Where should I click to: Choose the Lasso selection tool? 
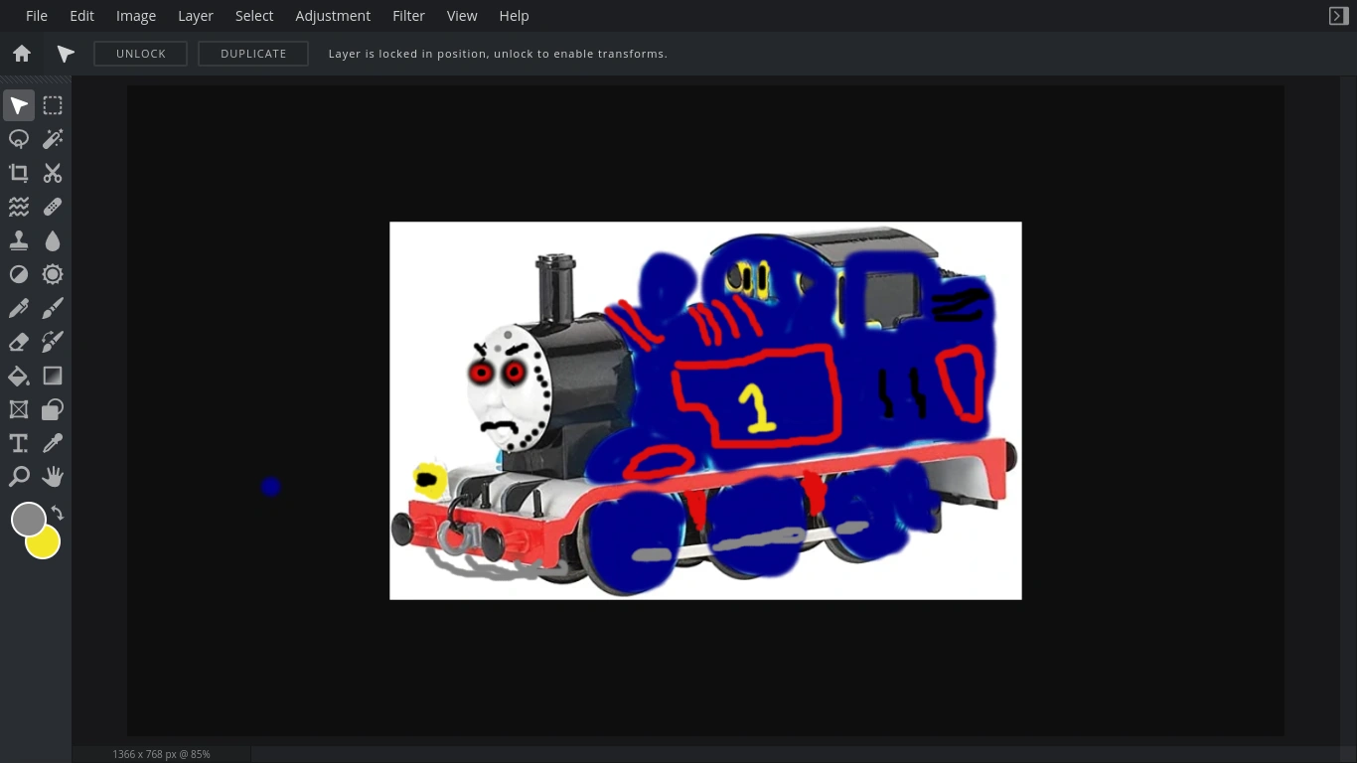[19, 139]
